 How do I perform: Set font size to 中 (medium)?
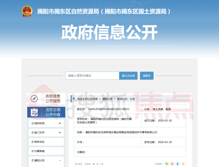pyautogui.click(x=97, y=164)
